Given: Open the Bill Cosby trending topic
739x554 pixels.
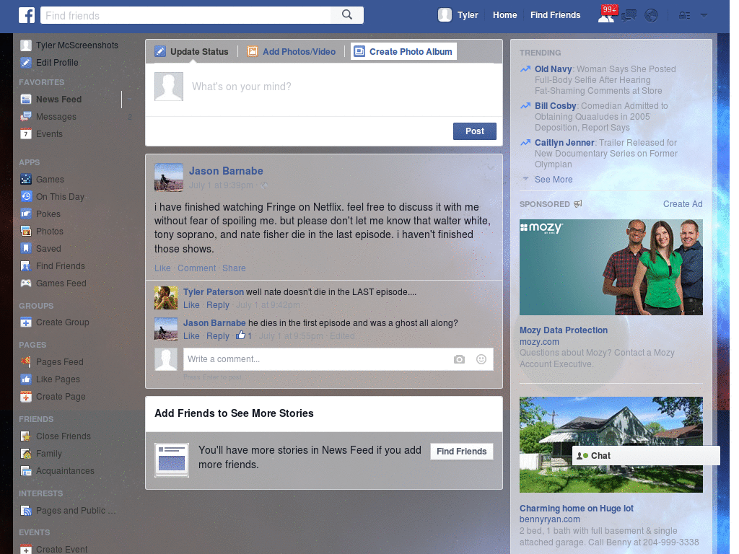Looking at the screenshot, I should click(555, 106).
